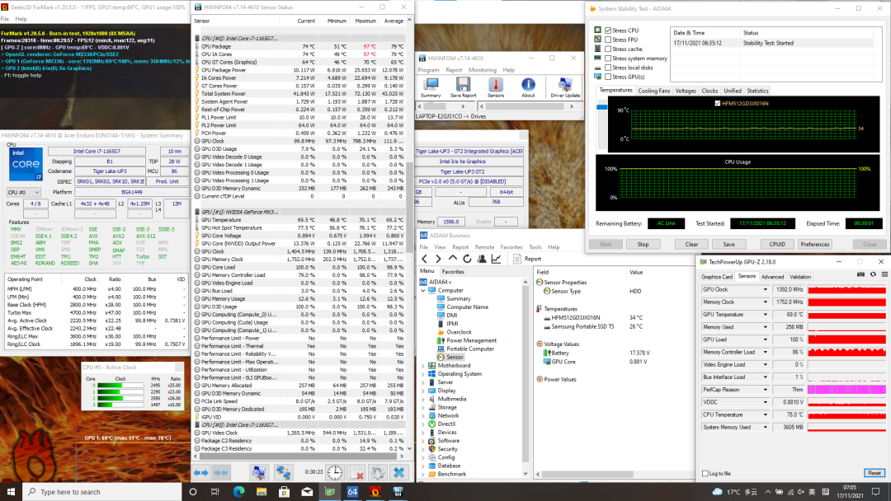891x501 pixels.
Task: Switch to Graphics Card tab in GPU-Z
Action: click(717, 277)
